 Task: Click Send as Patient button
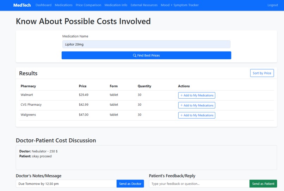click(263, 184)
